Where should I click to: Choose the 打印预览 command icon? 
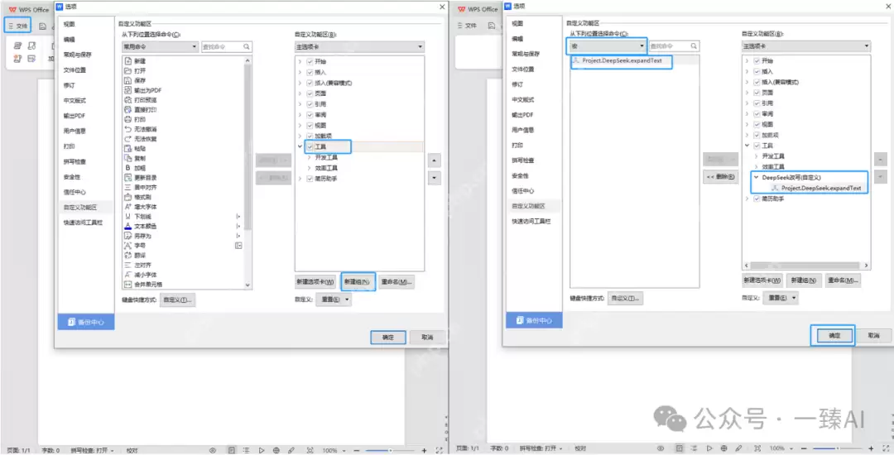127,100
